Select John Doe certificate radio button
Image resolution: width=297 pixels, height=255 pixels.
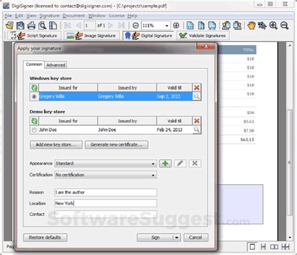pos(34,130)
